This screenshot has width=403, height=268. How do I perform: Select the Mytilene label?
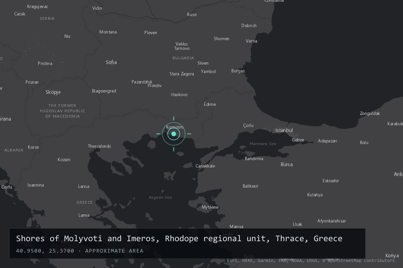point(210,207)
